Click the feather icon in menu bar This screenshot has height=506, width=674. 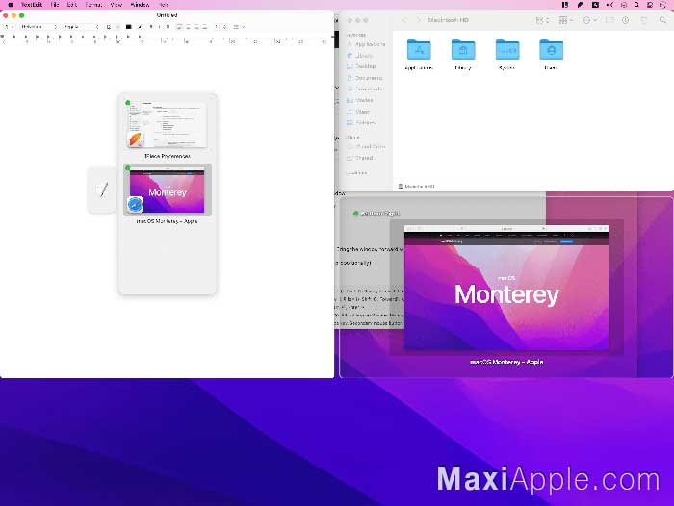580,5
